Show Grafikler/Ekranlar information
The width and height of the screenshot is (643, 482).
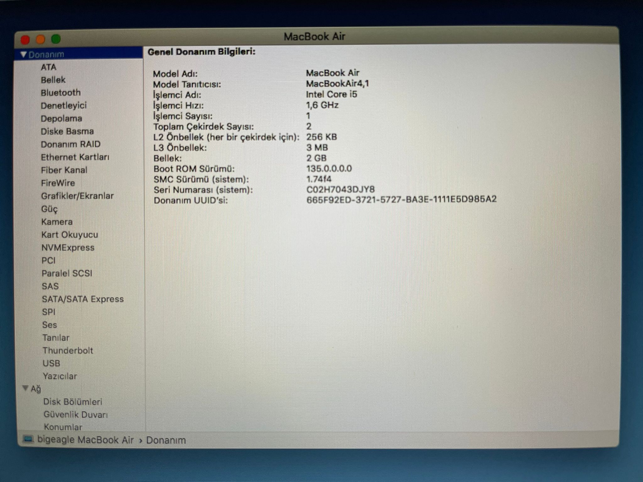click(77, 196)
